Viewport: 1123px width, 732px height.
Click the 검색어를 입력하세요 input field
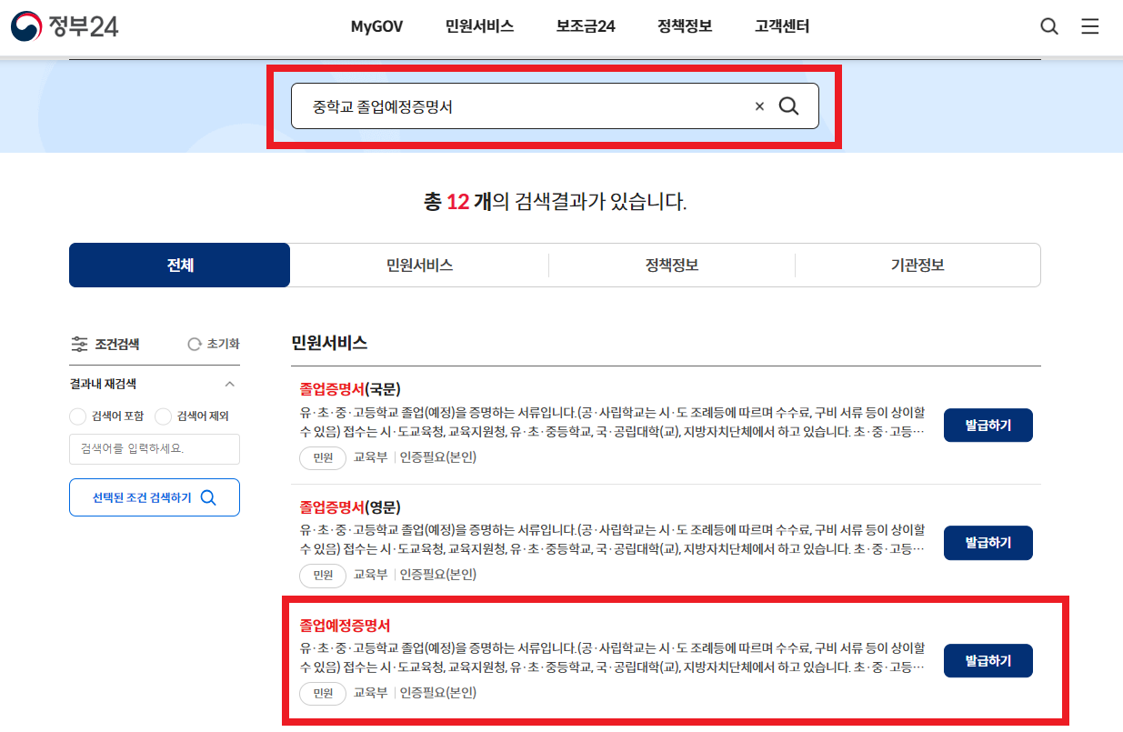click(x=154, y=448)
